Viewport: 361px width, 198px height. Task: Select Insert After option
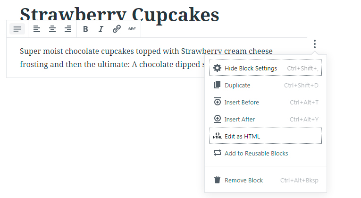click(x=266, y=119)
